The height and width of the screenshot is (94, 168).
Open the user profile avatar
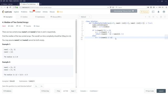(x=164, y=12)
